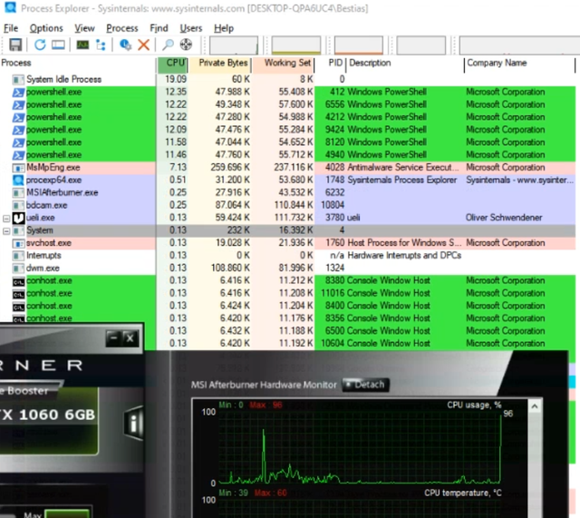This screenshot has height=518, width=580.
Task: Click the System Idle Process icon
Action: tap(18, 79)
